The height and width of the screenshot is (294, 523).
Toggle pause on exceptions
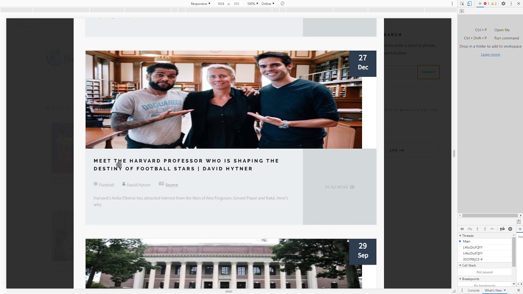pyautogui.click(x=510, y=229)
